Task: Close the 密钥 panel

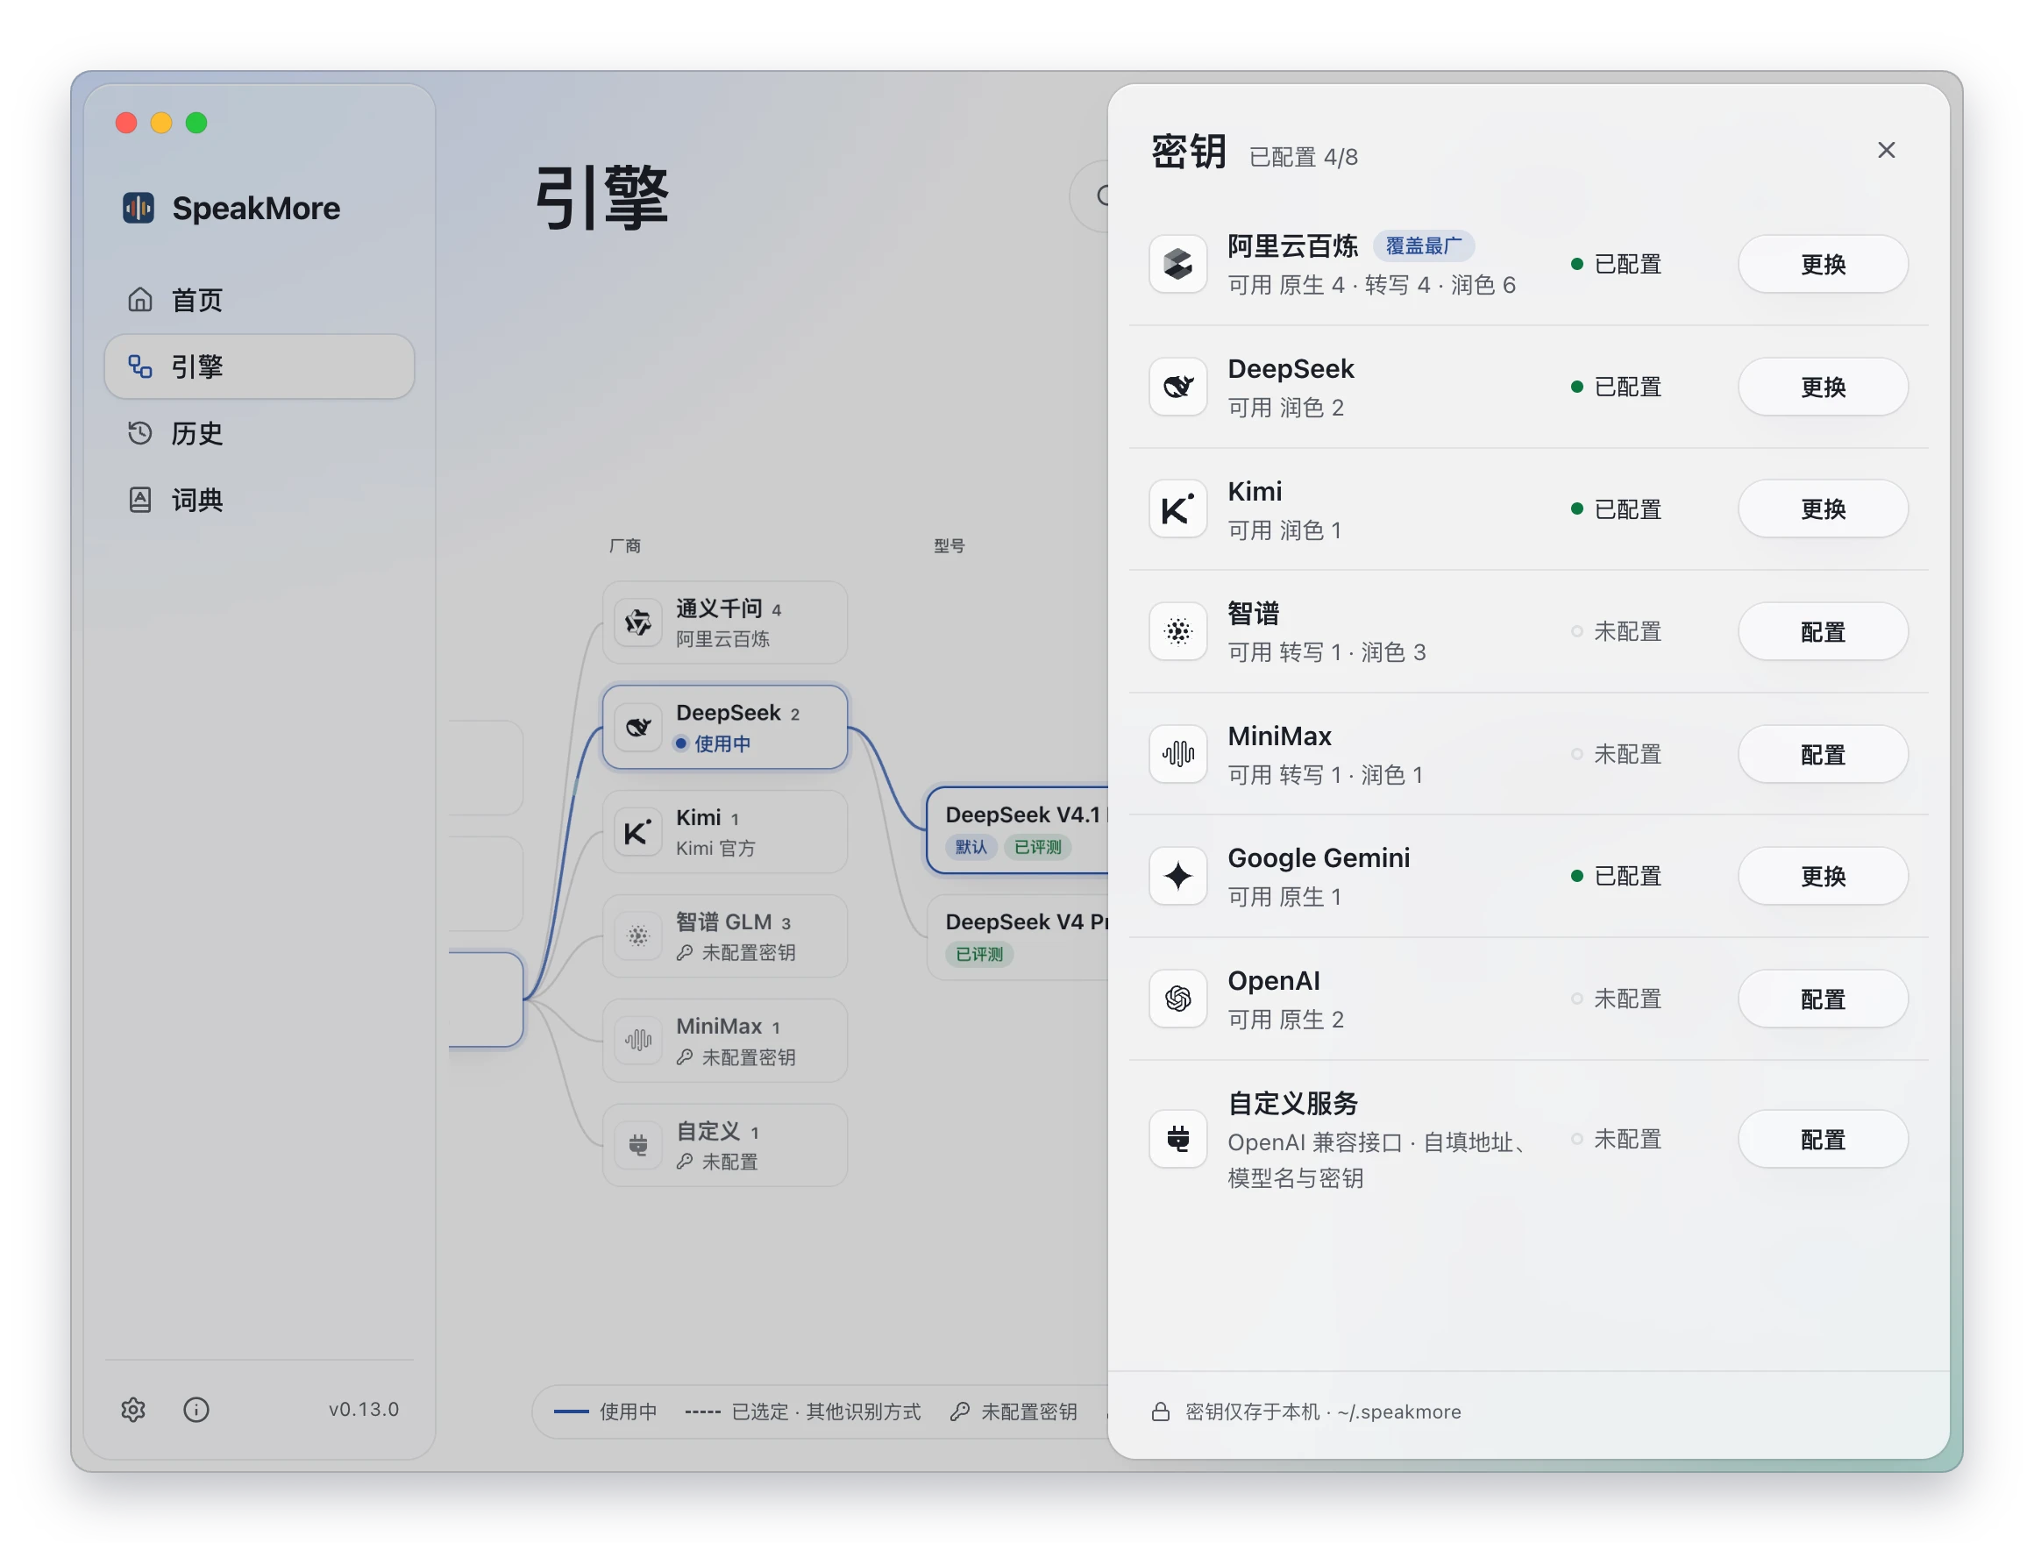Action: pos(1885,150)
